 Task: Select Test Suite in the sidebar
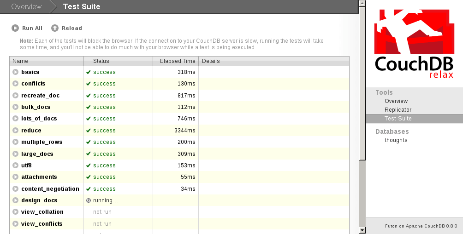tap(415, 118)
